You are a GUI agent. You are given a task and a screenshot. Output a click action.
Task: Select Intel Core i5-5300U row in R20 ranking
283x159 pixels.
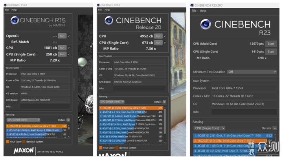pyautogui.click(x=131, y=141)
